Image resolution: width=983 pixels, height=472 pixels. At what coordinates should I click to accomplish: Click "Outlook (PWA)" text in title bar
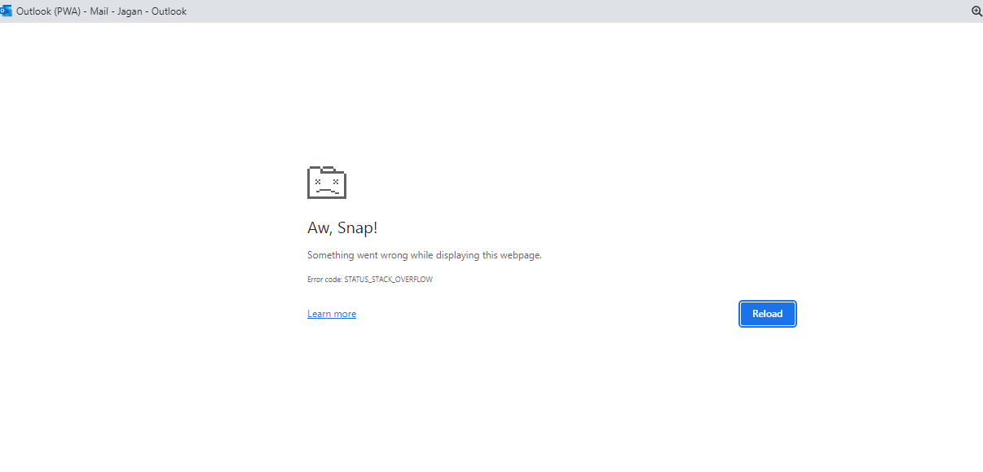pos(49,11)
